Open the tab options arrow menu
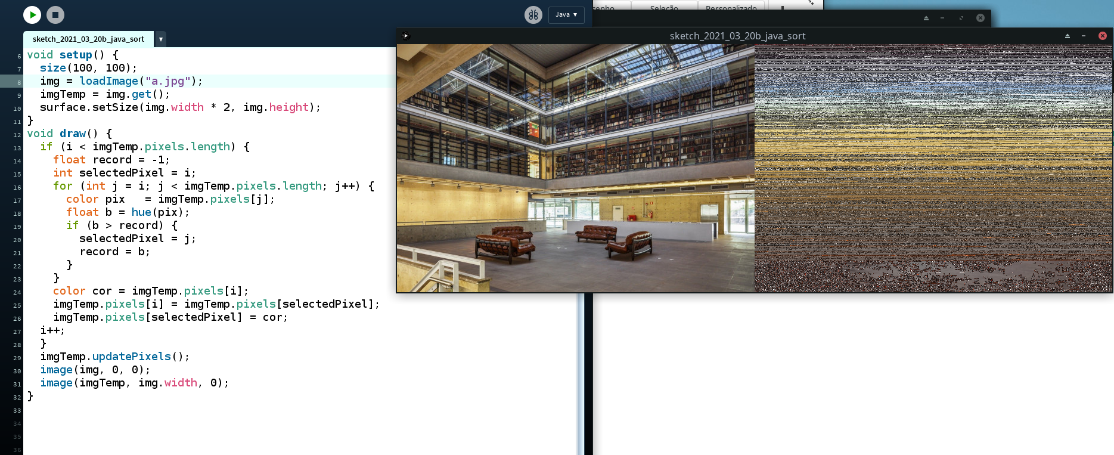The image size is (1114, 455). [x=160, y=39]
